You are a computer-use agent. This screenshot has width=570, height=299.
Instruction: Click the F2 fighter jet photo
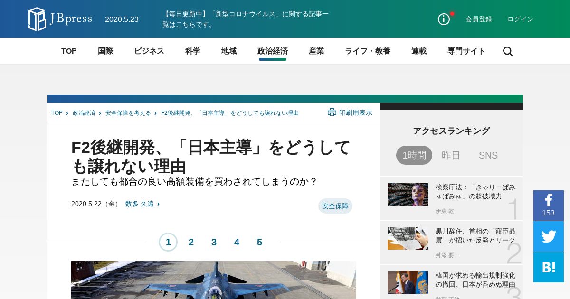[214, 280]
